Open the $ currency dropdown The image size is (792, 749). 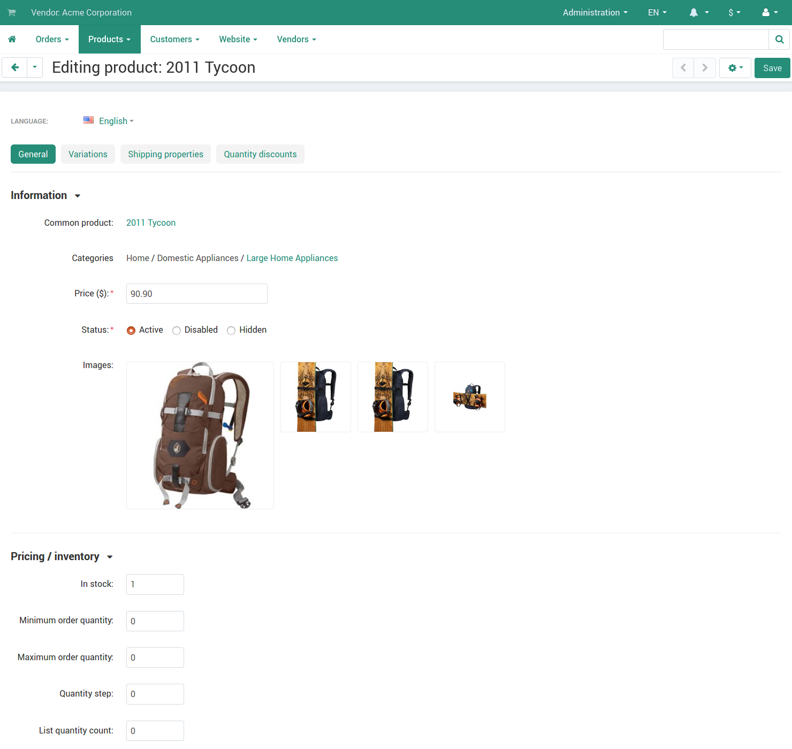point(734,12)
